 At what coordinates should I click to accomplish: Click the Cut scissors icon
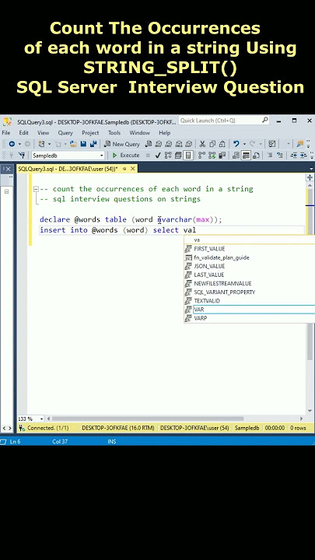(x=202, y=144)
